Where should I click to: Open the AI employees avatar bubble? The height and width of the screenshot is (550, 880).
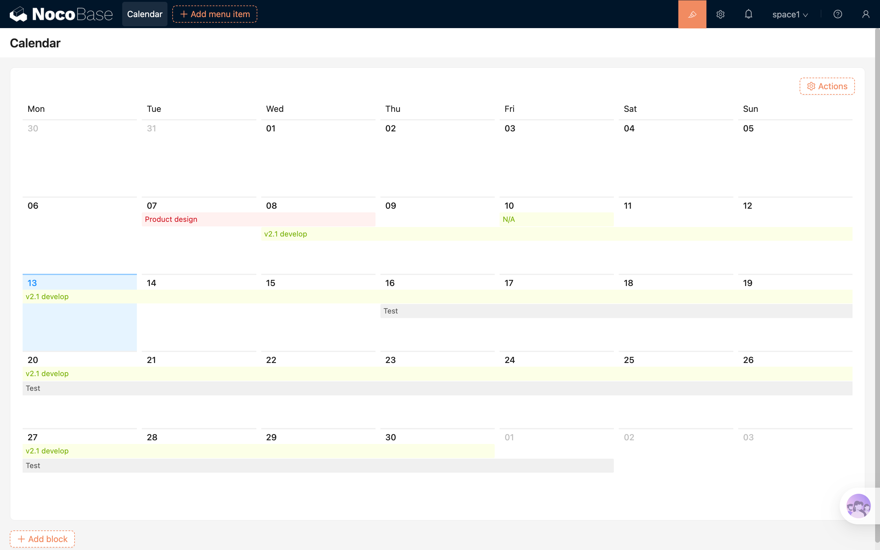tap(858, 506)
